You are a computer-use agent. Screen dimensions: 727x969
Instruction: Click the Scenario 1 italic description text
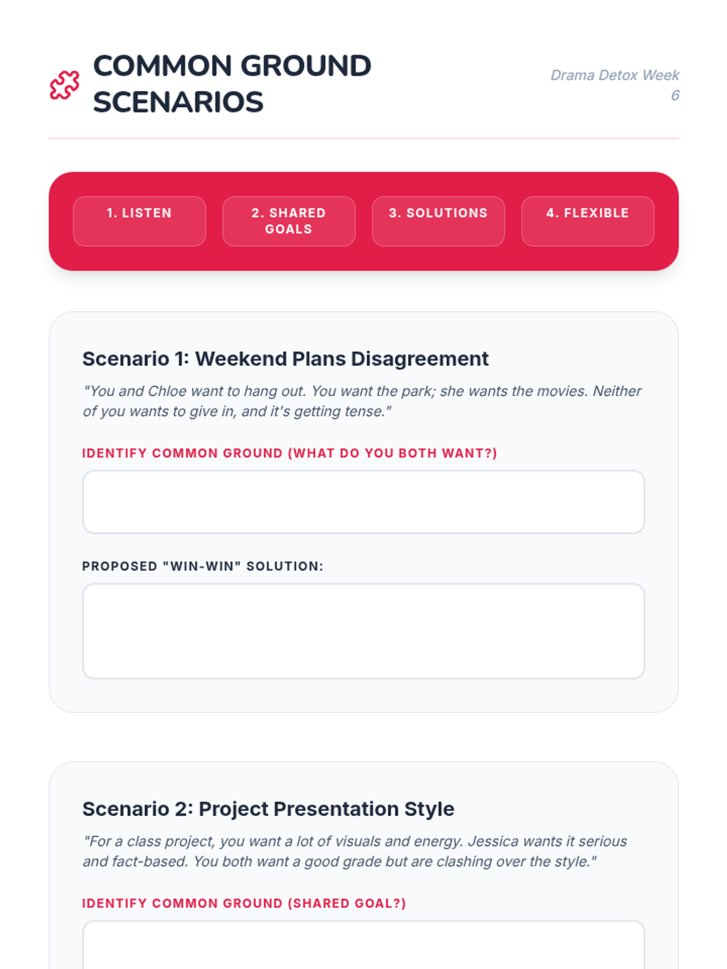point(362,401)
